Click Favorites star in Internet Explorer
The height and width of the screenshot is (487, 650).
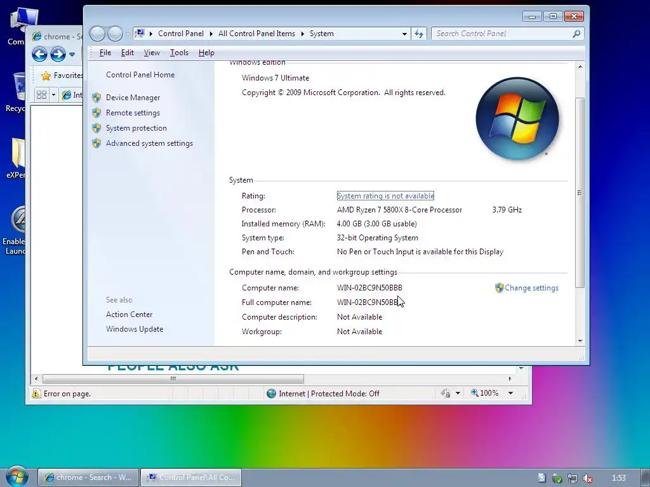(x=46, y=76)
